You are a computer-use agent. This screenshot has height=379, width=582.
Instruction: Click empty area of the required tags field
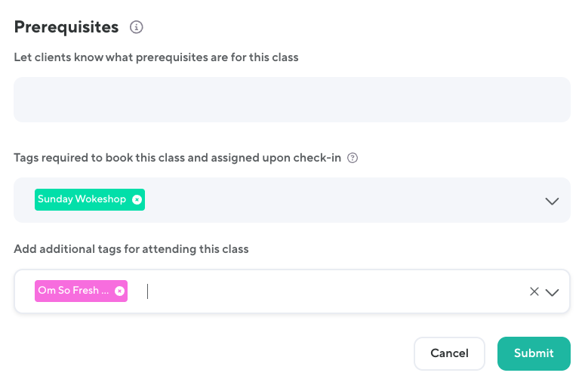[340, 200]
